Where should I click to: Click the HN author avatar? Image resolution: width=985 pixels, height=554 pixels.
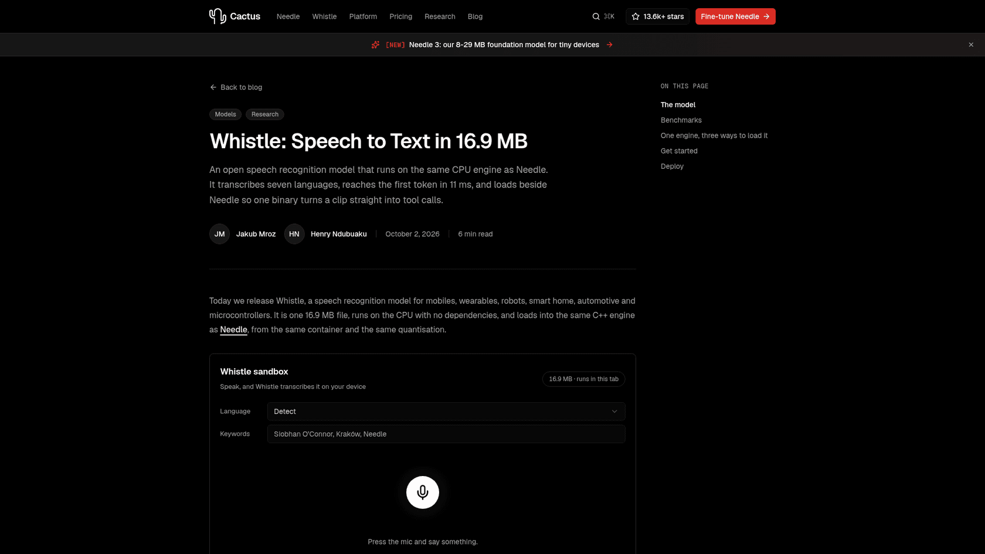tap(294, 234)
